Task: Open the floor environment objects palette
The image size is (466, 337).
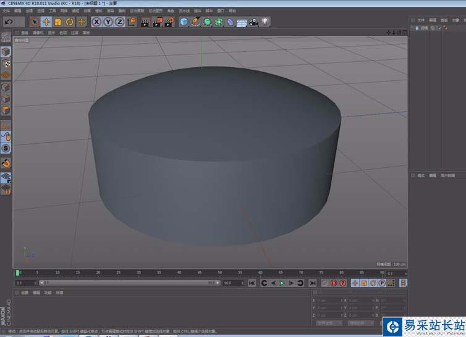Action: (x=242, y=23)
